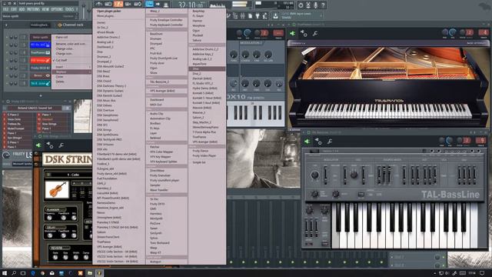
Task: Open Windows Start menu
Action: point(5,273)
